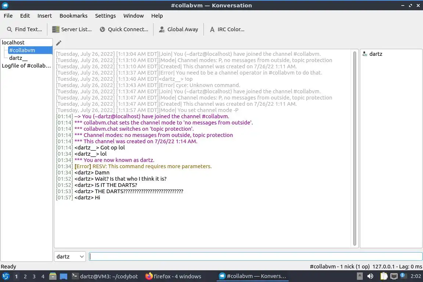Click the 'IS IT THE DARTS?' message

[x=97, y=185]
